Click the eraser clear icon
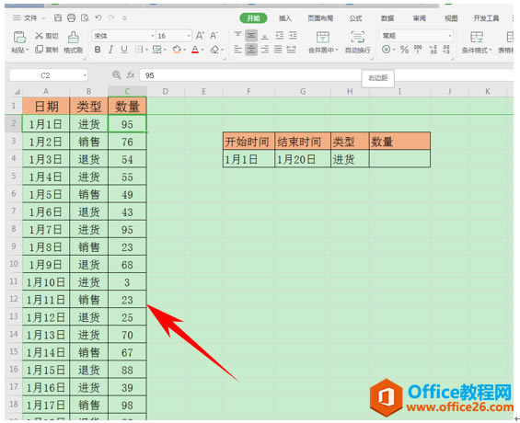The height and width of the screenshot is (423, 520). (x=214, y=50)
